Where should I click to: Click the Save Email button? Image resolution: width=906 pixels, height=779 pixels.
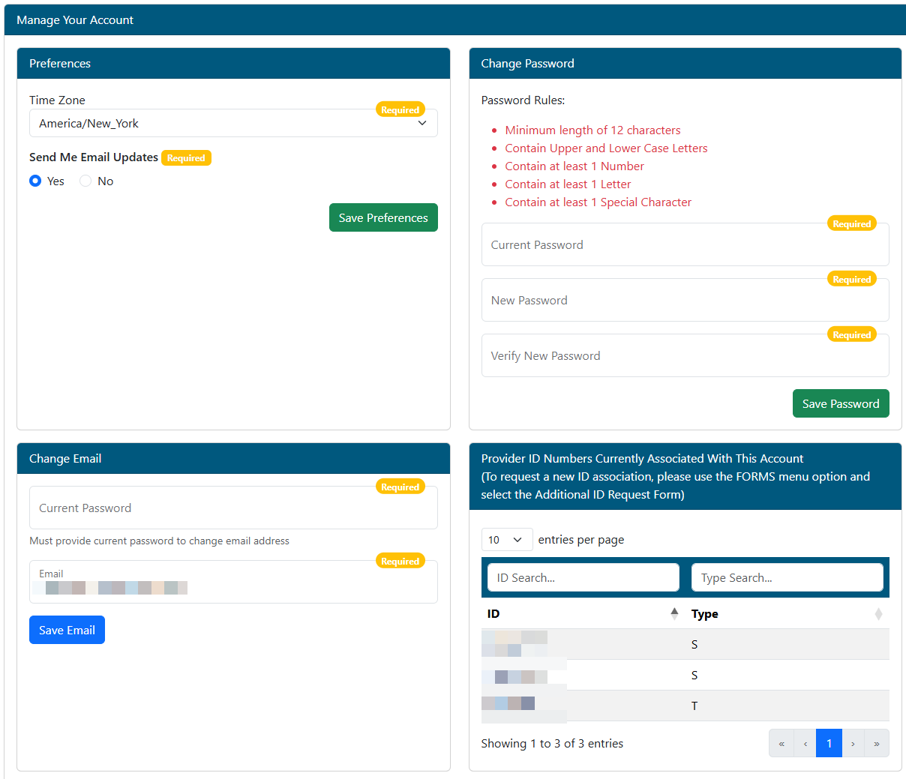pyautogui.click(x=67, y=631)
